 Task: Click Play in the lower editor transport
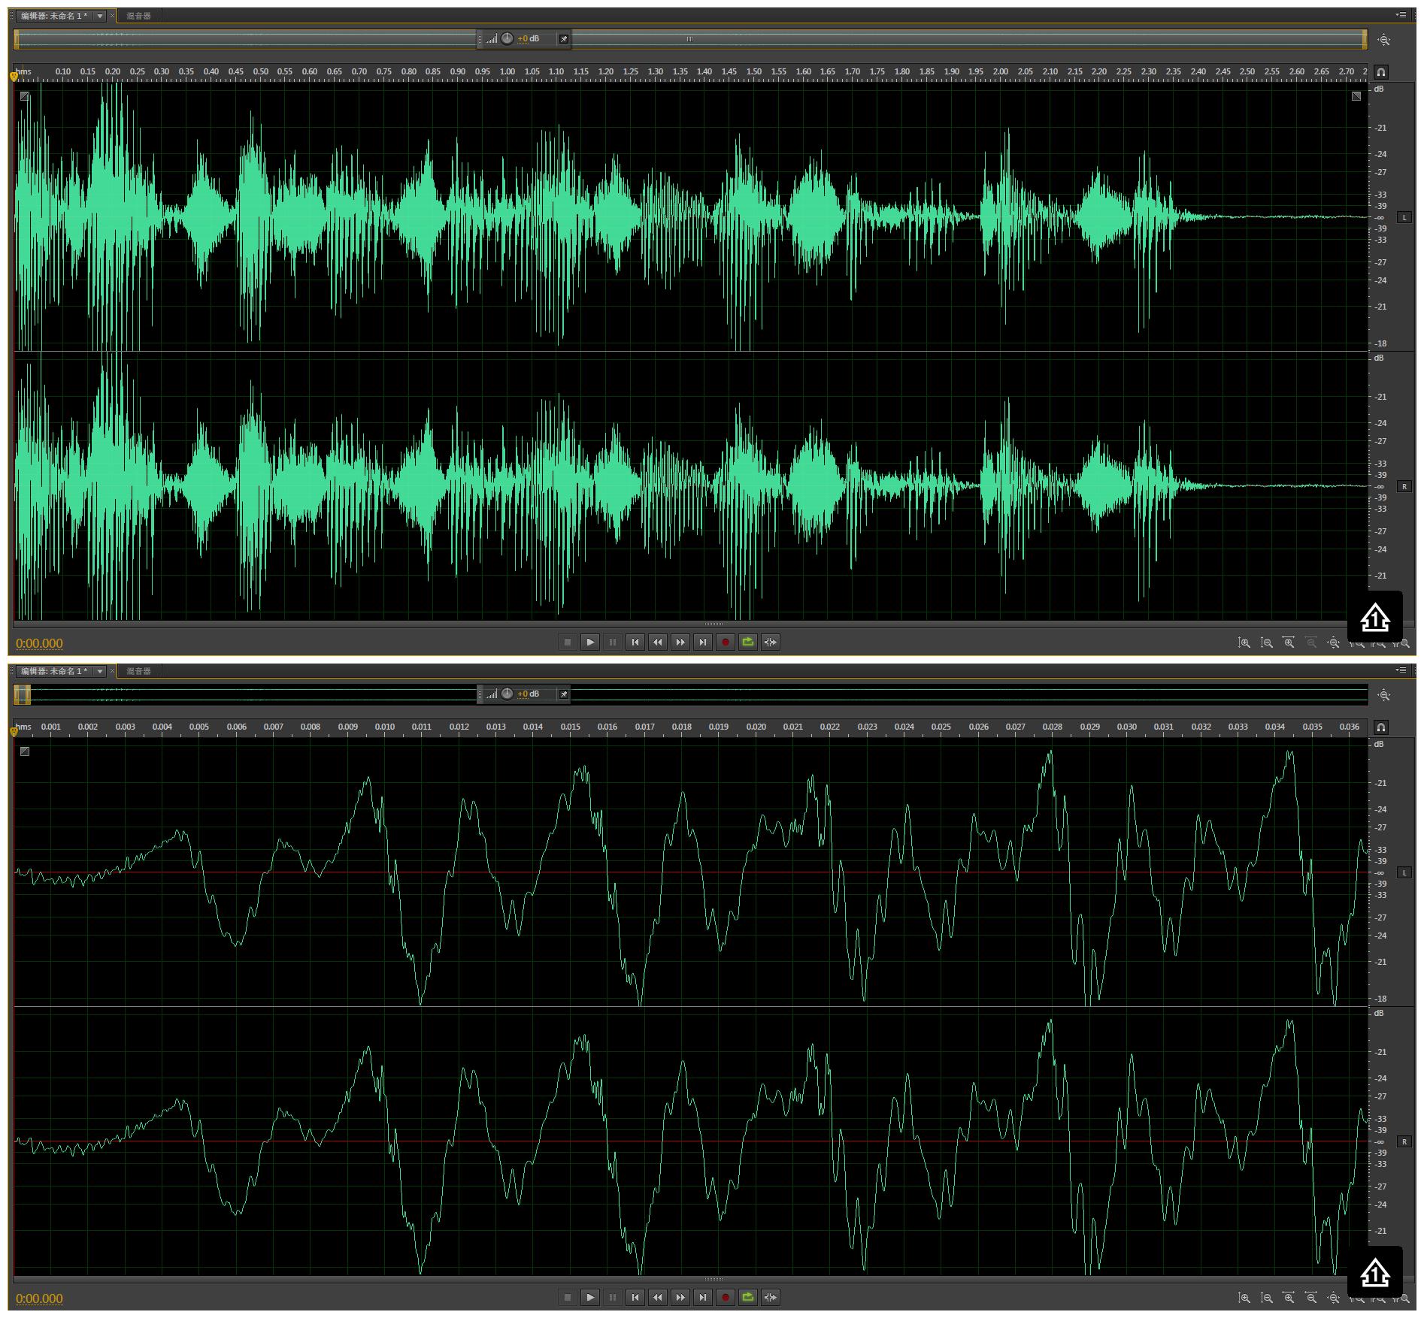tap(590, 1297)
